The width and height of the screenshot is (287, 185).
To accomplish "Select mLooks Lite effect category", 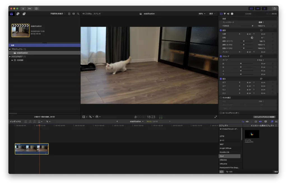I will [x=225, y=152].
